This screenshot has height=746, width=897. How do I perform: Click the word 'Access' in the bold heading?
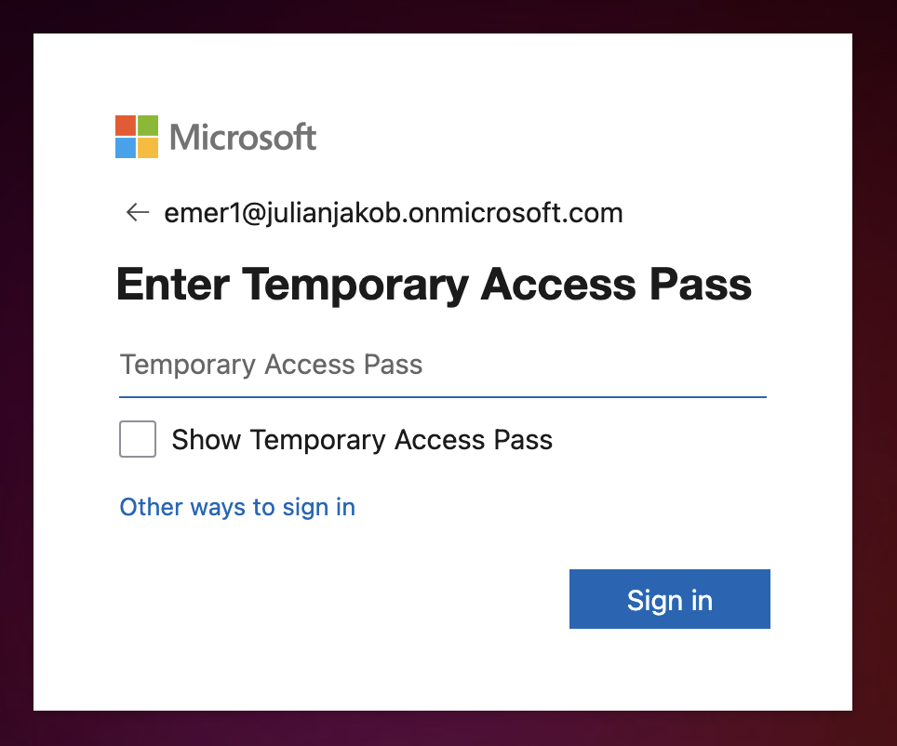[557, 285]
